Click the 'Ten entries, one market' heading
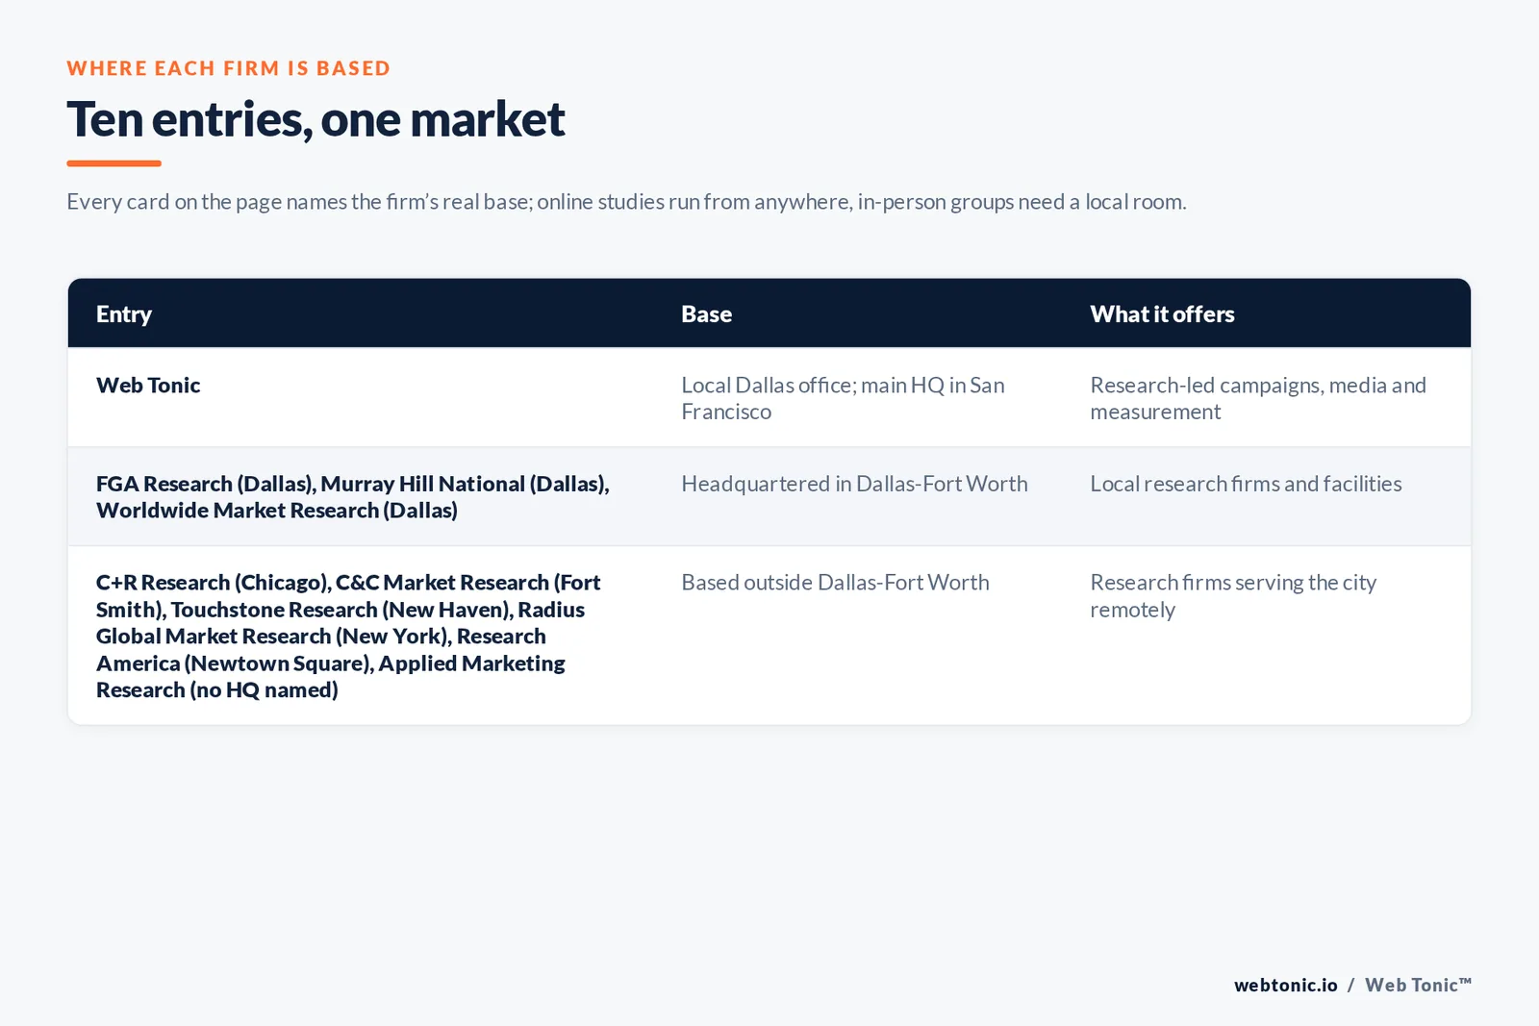 click(x=315, y=120)
